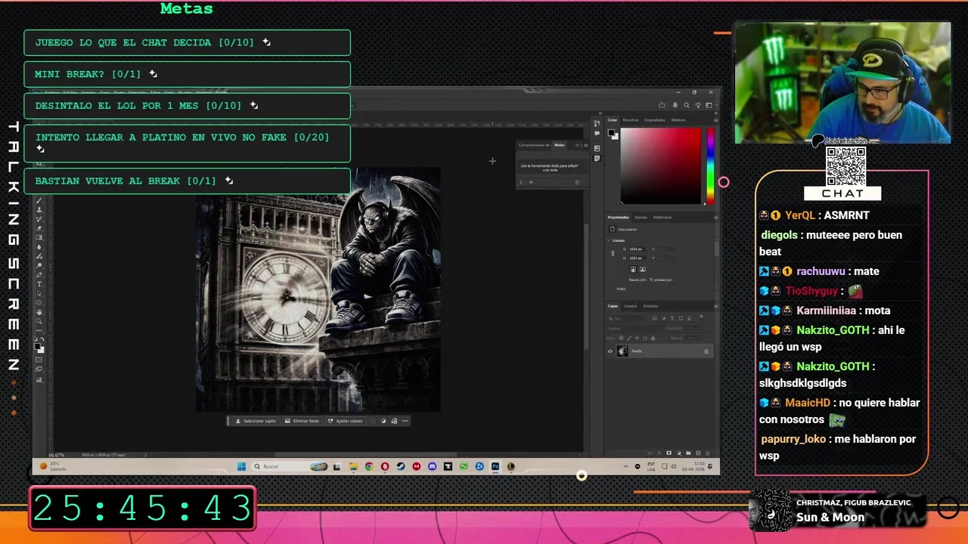Viewport: 968px width, 544px height.
Task: Switch to the Ajustes tab
Action: 641,218
